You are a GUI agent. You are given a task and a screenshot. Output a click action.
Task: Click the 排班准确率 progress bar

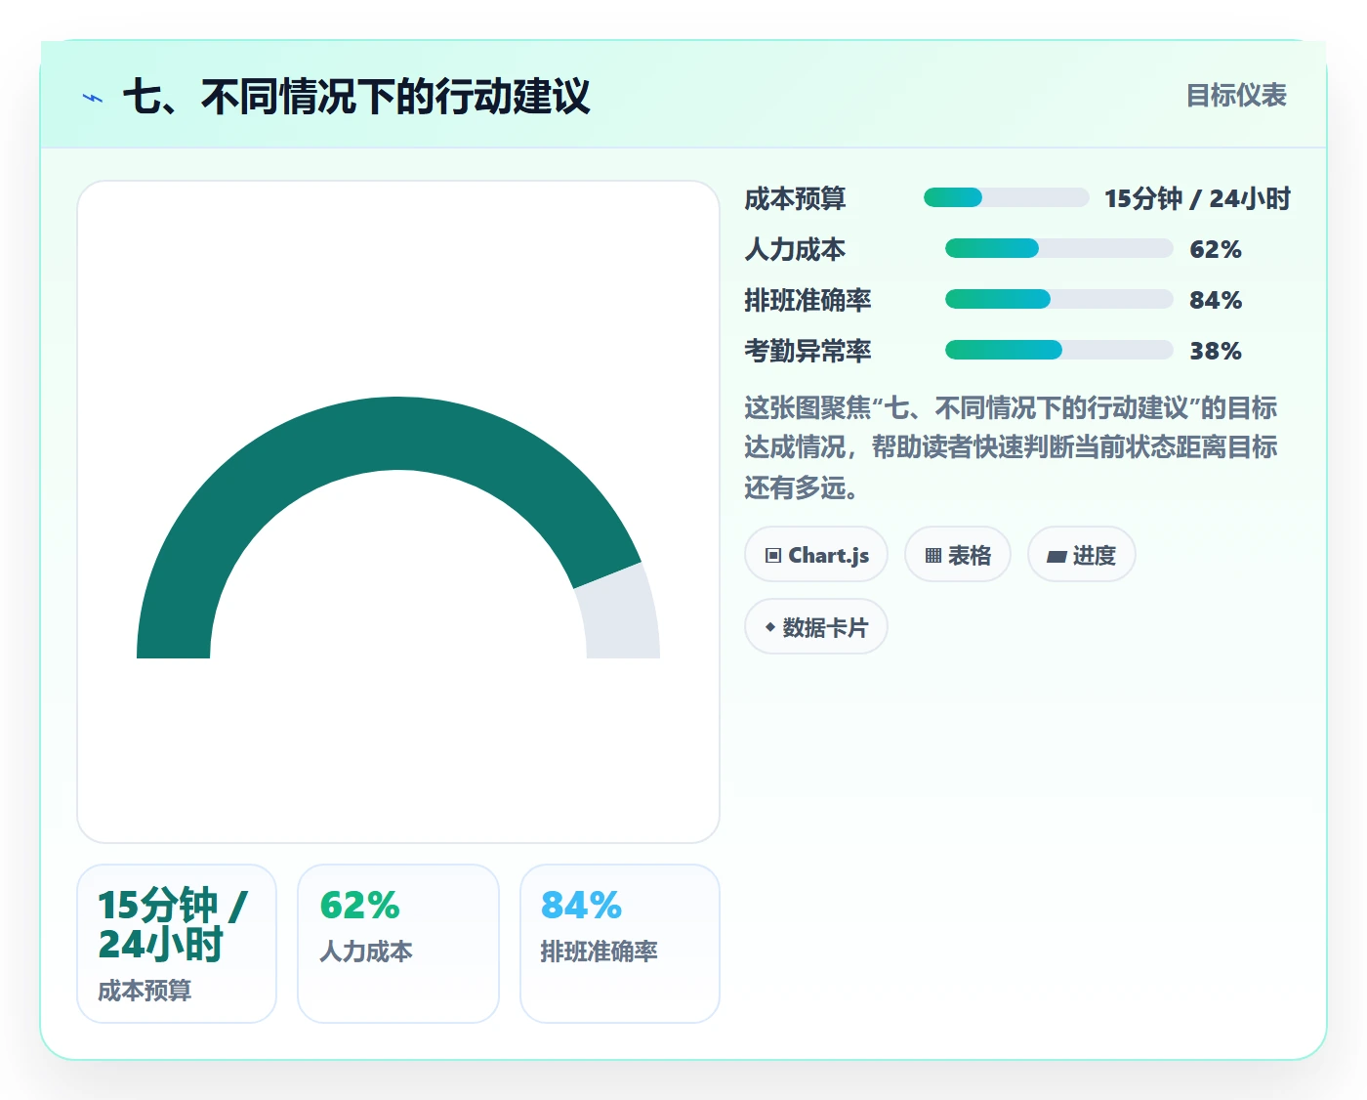pos(1059,299)
